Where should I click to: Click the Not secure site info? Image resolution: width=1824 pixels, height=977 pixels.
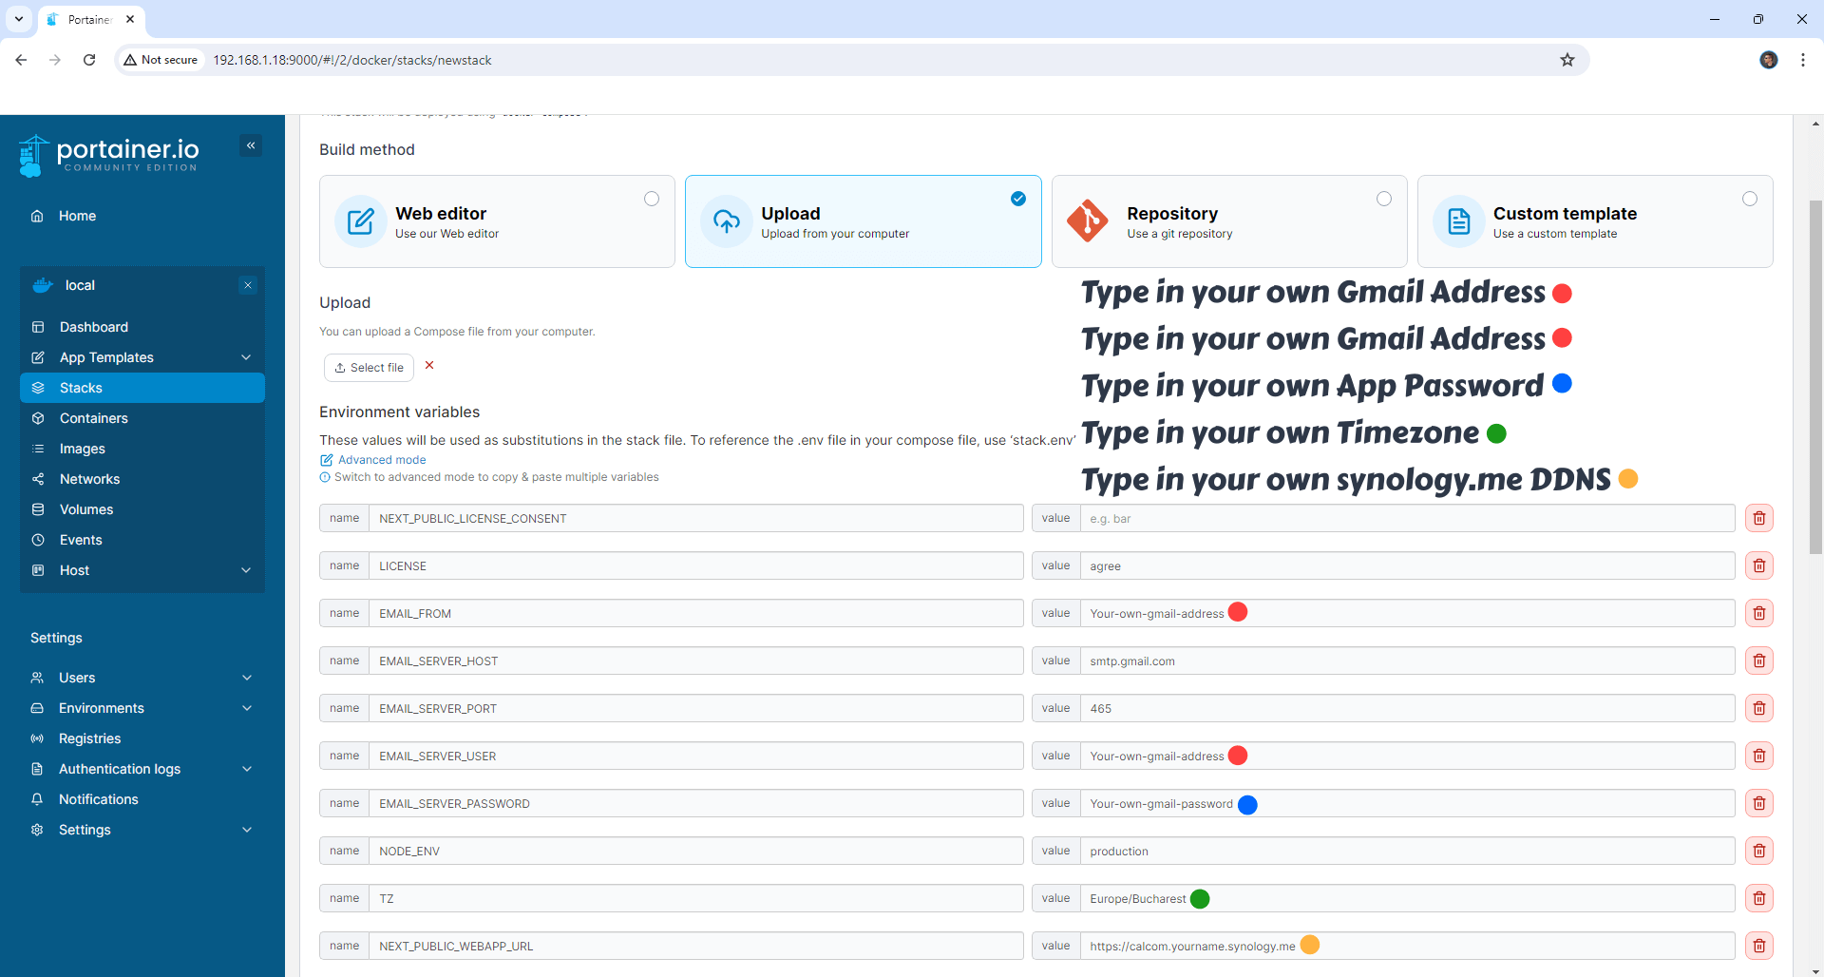pyautogui.click(x=161, y=60)
